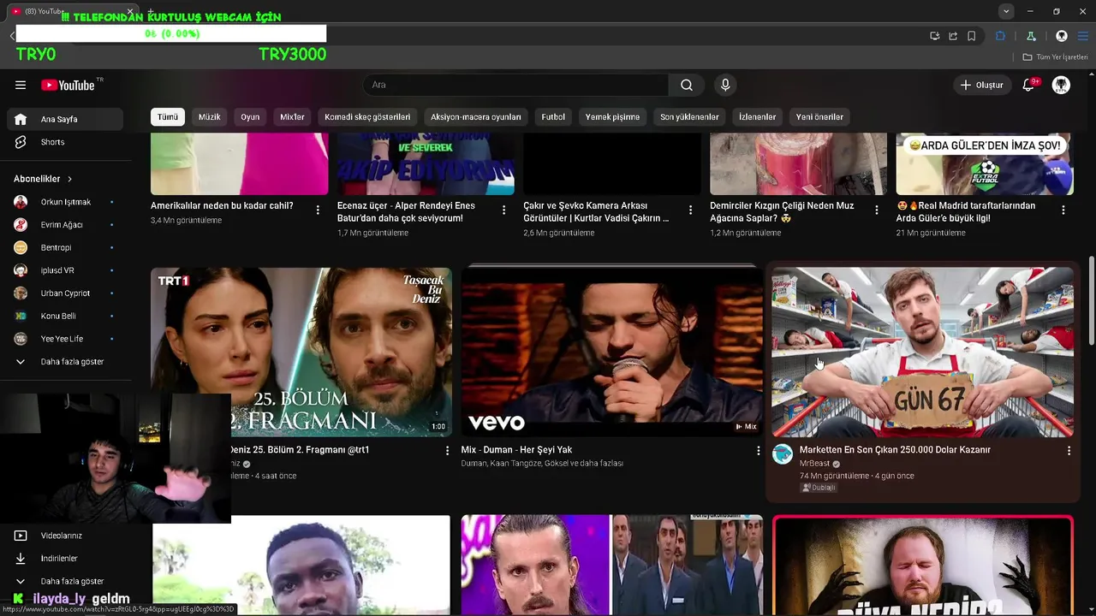Go to YouTube home via logo
1096x616 pixels.
point(68,85)
